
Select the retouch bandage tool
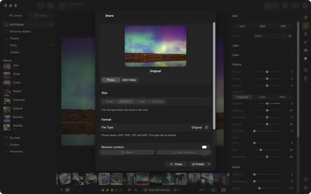click(x=306, y=42)
